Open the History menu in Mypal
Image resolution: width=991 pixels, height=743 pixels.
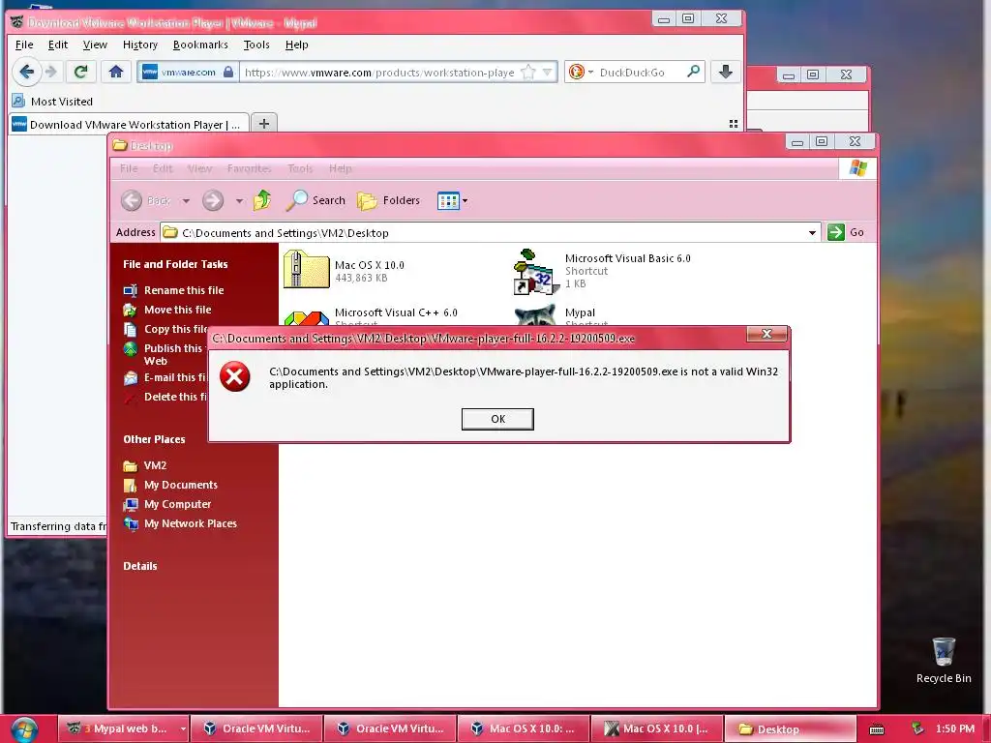139,45
